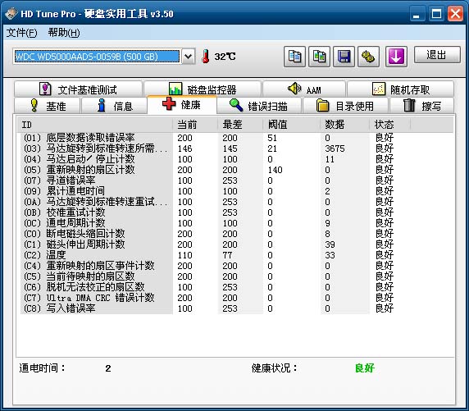The width and height of the screenshot is (469, 411).
Task: Click the 通电时间 label
Action: point(42,368)
